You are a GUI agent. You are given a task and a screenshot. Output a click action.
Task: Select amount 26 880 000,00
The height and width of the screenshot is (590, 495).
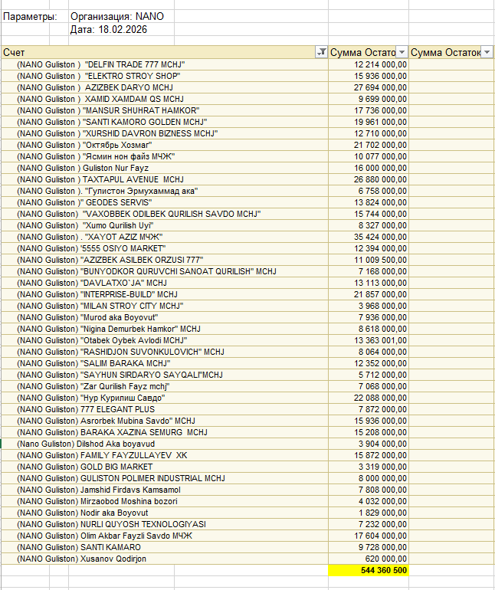point(369,179)
